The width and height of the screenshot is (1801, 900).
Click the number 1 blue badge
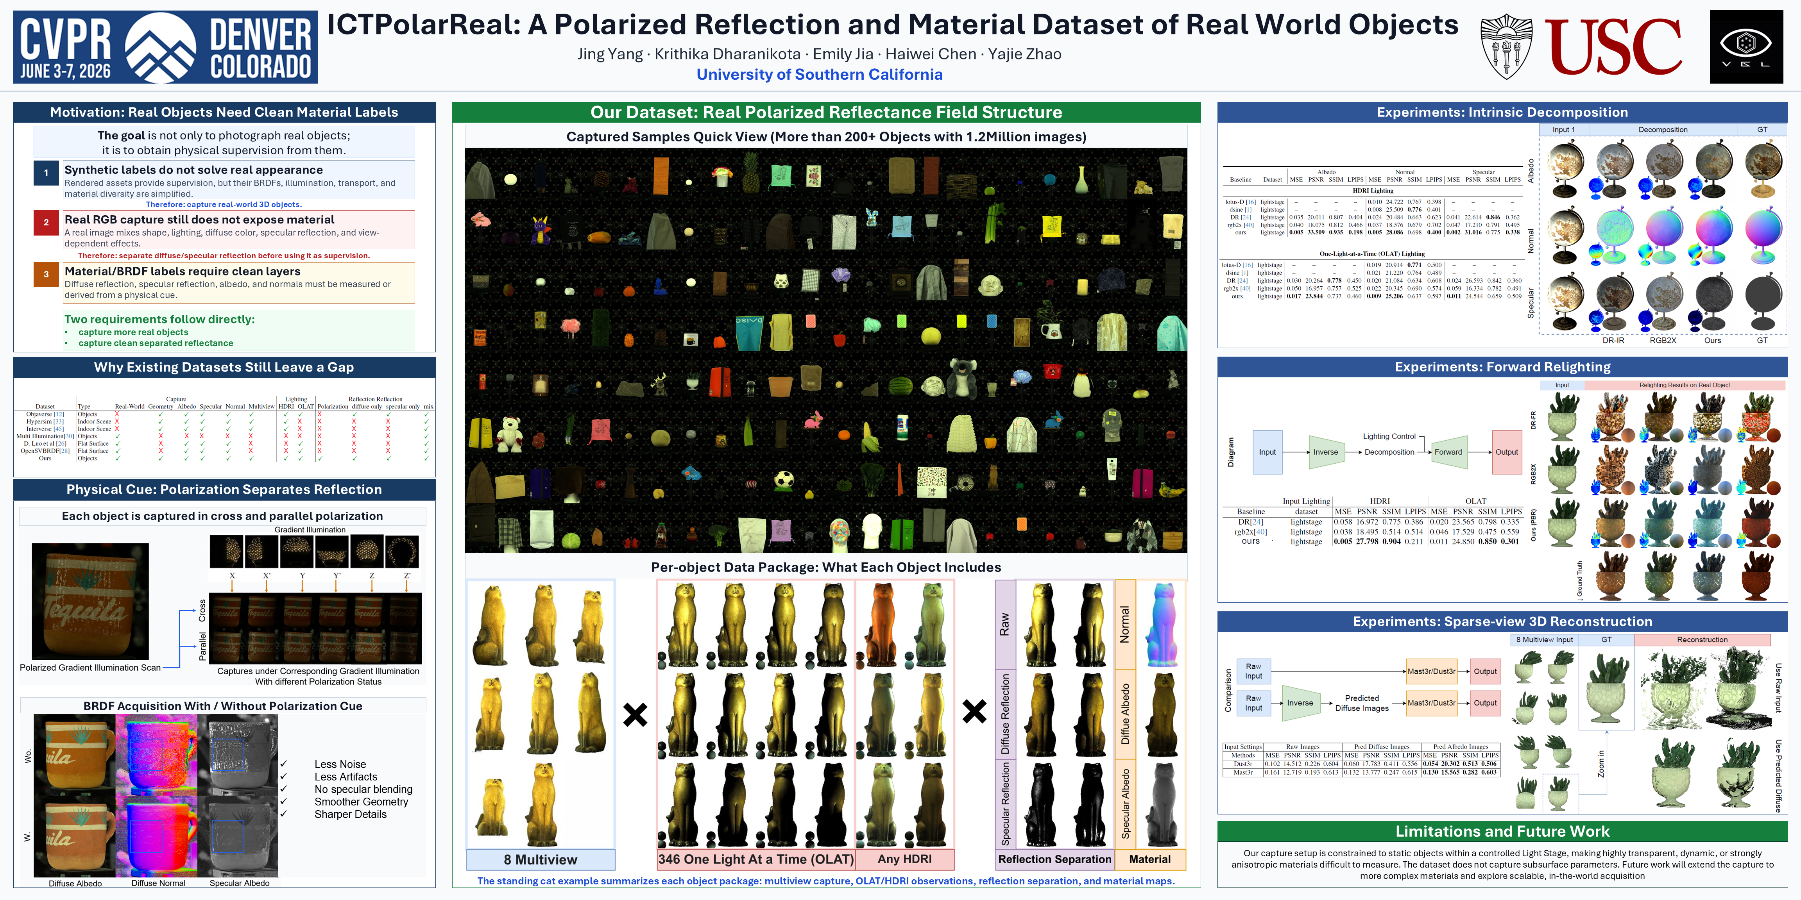tap(46, 173)
